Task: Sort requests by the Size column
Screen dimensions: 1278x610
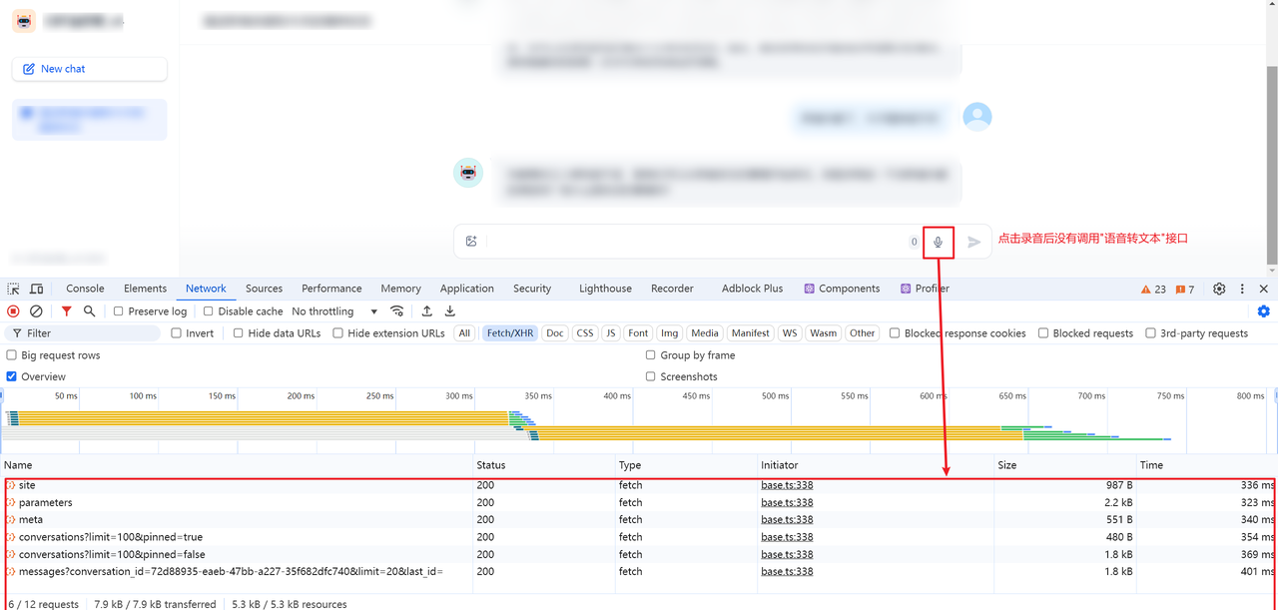Action: pos(1064,465)
